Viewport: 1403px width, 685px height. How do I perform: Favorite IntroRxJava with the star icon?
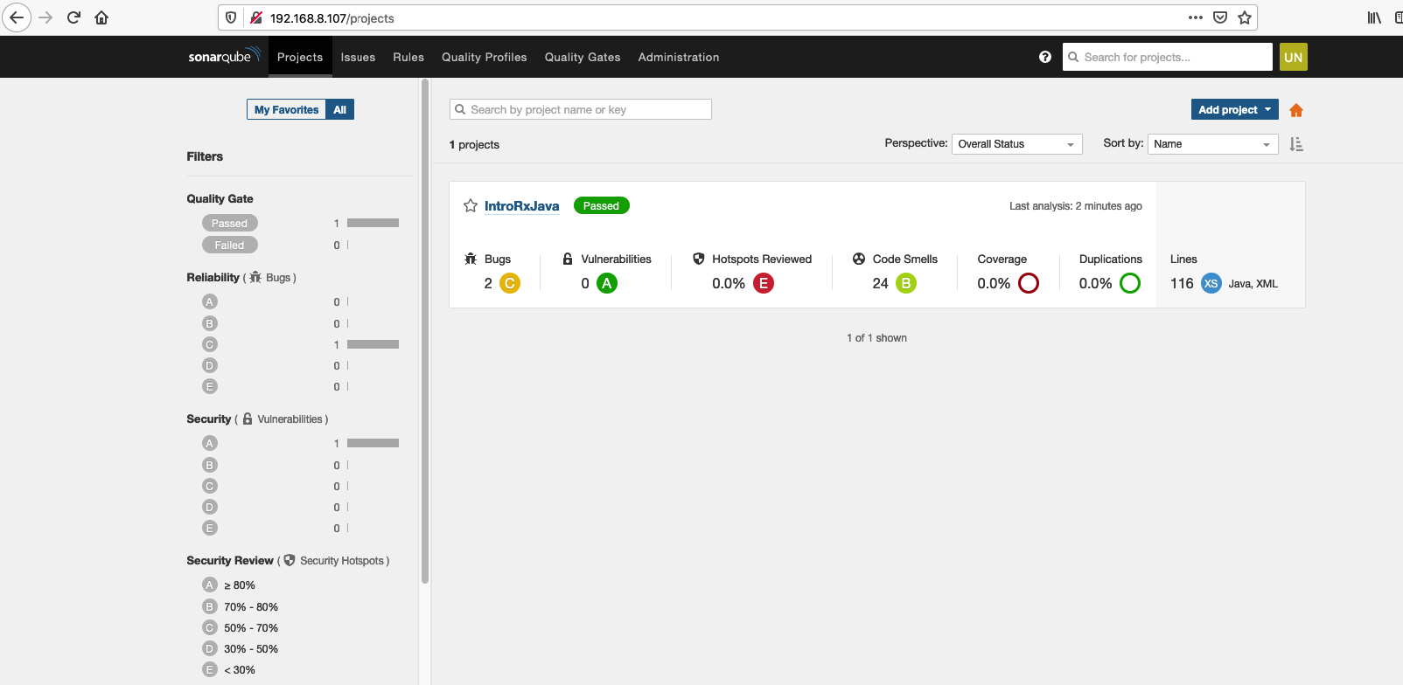point(470,206)
